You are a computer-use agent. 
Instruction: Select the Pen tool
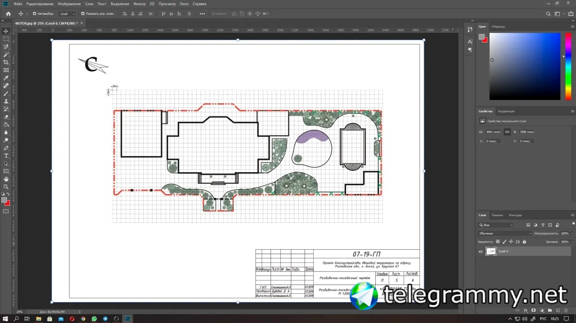click(x=6, y=148)
